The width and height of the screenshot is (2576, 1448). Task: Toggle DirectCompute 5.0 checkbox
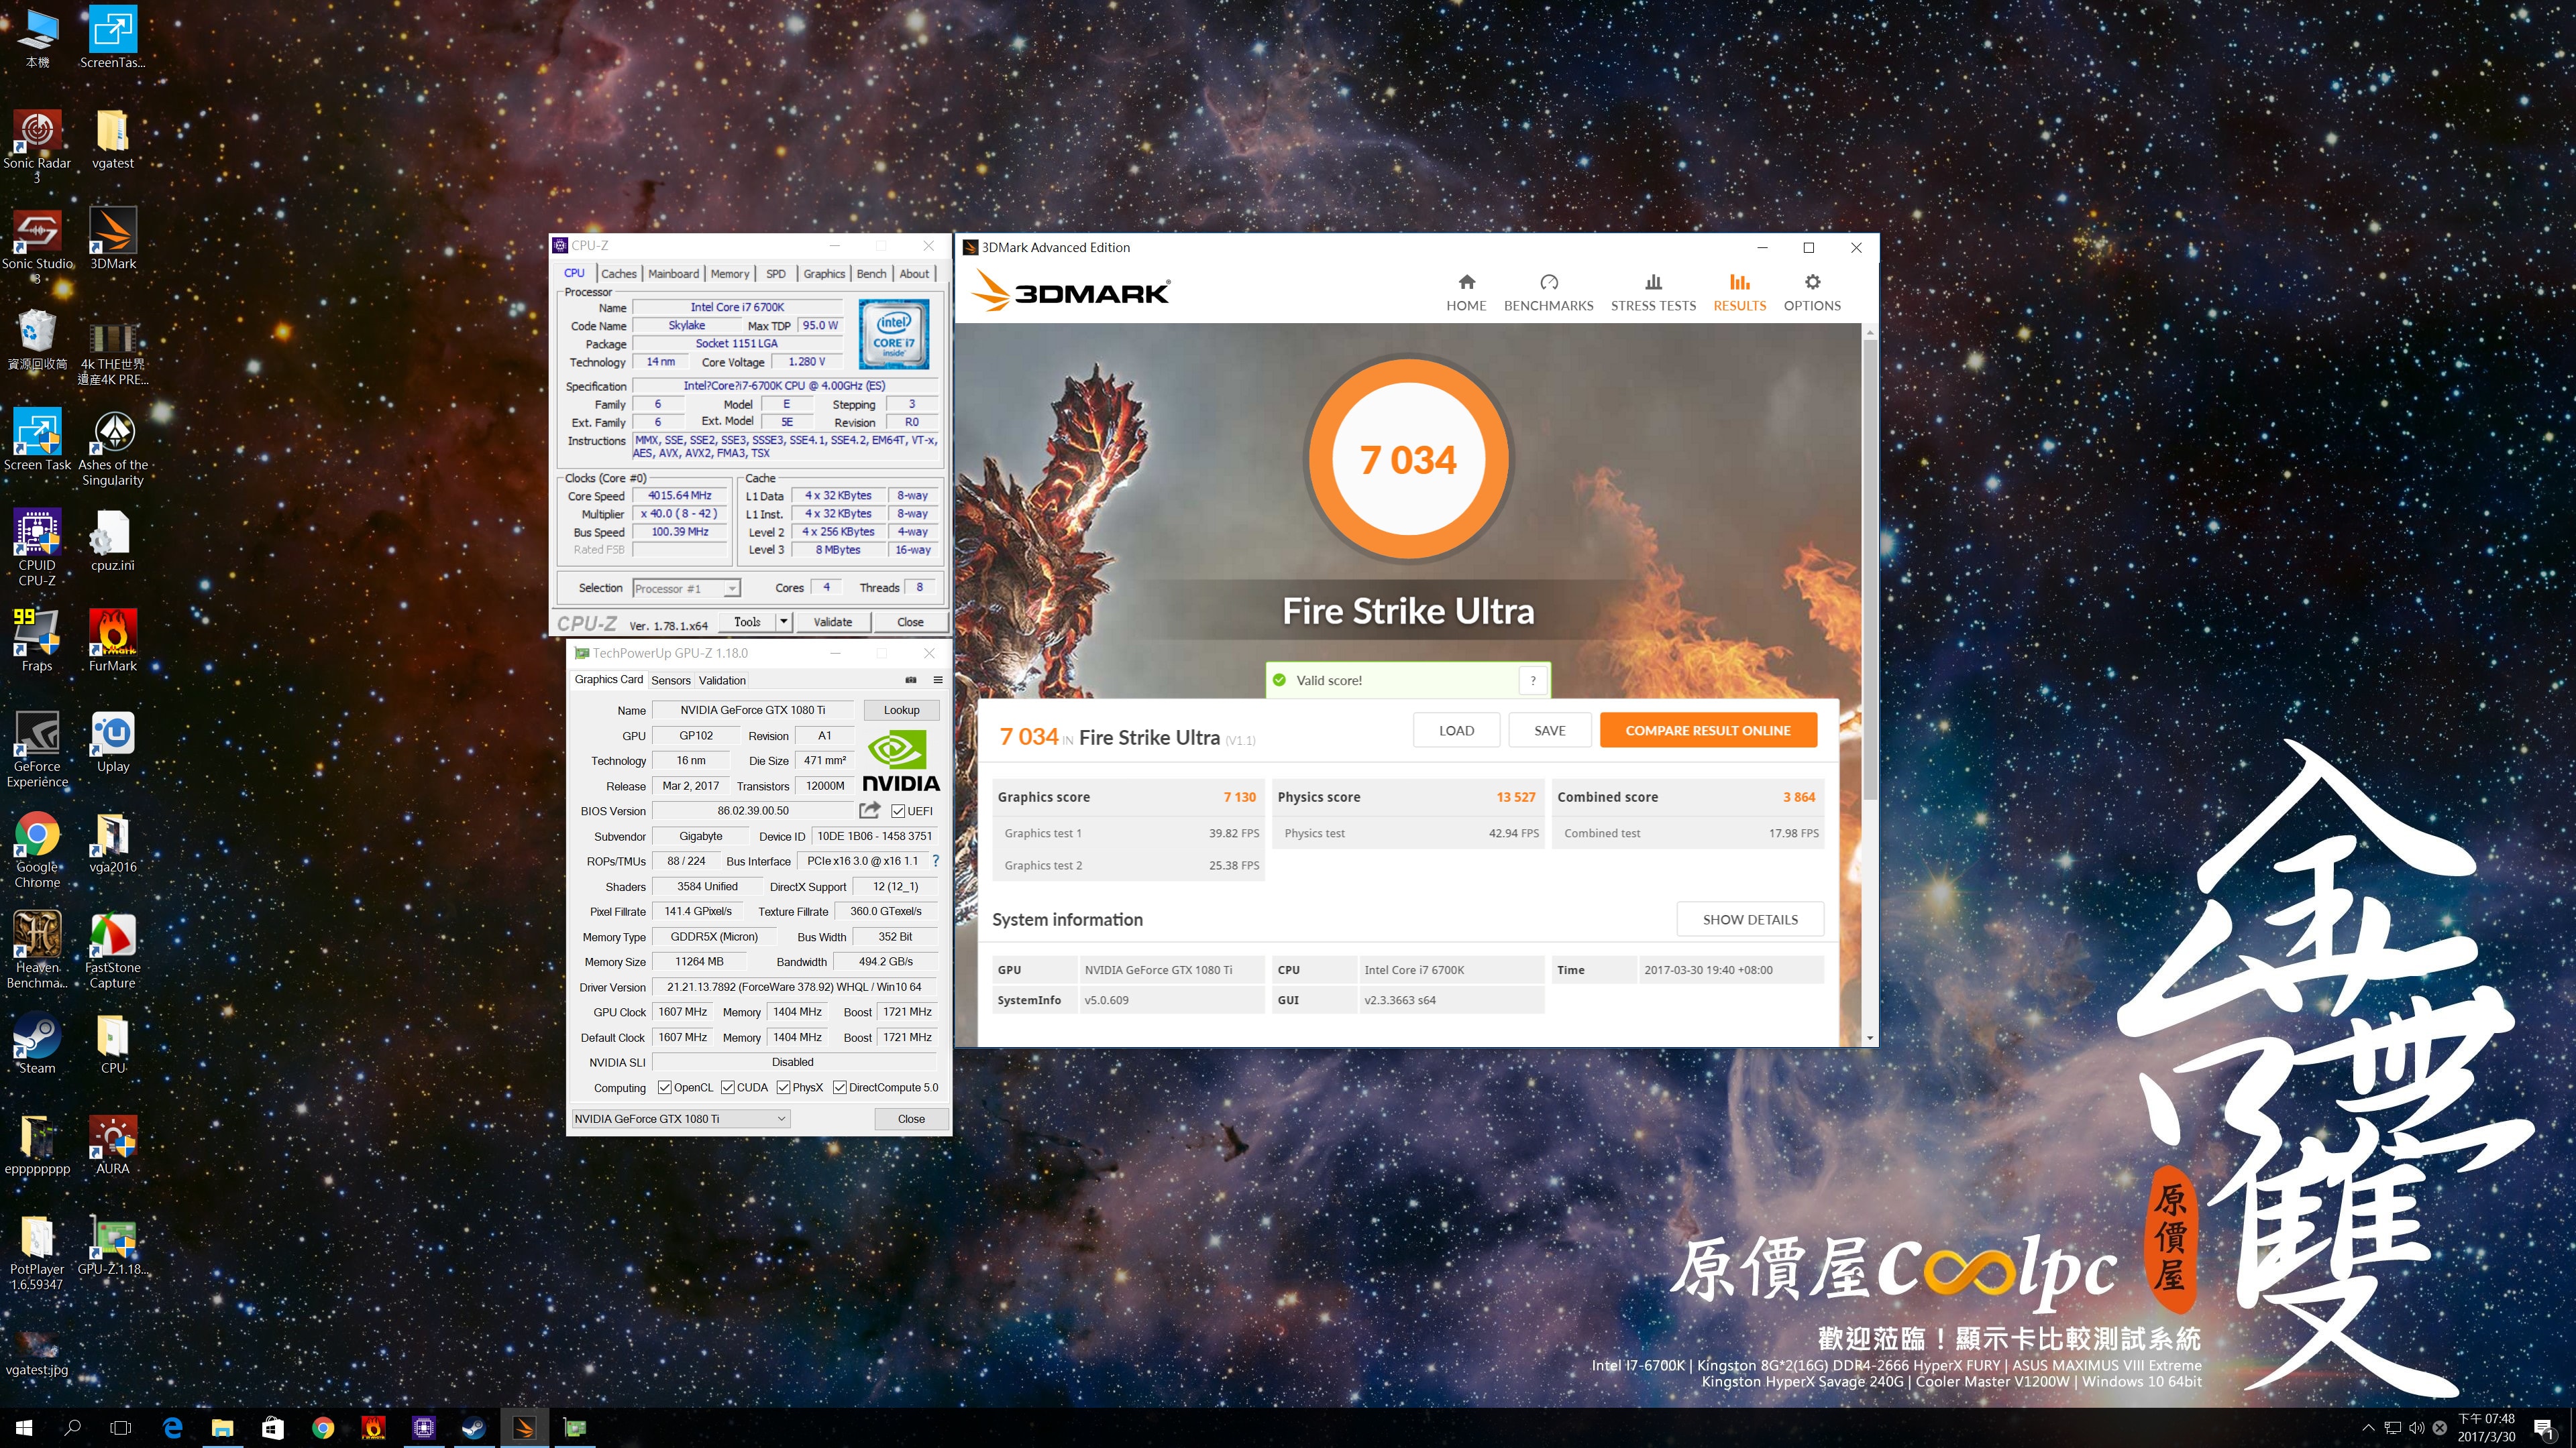(x=840, y=1087)
